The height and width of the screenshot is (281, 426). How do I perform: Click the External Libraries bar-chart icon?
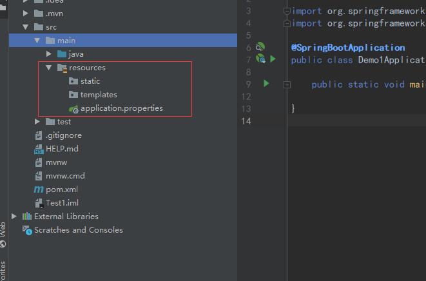27,217
